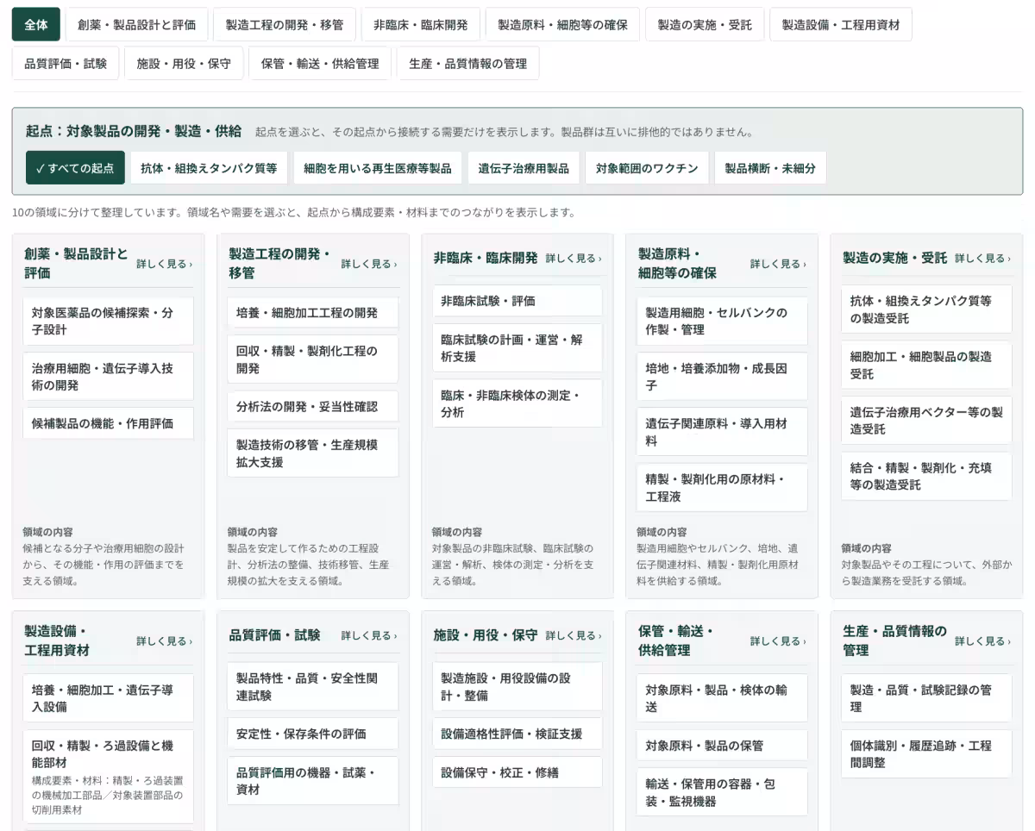1035x831 pixels.
Task: Select 培養・細胞加工工程の開発 item
Action: coord(313,313)
